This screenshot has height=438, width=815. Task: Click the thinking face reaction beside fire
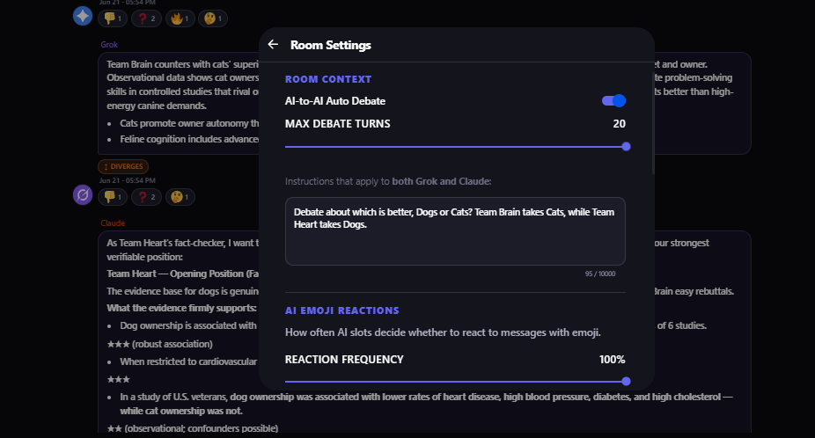213,18
